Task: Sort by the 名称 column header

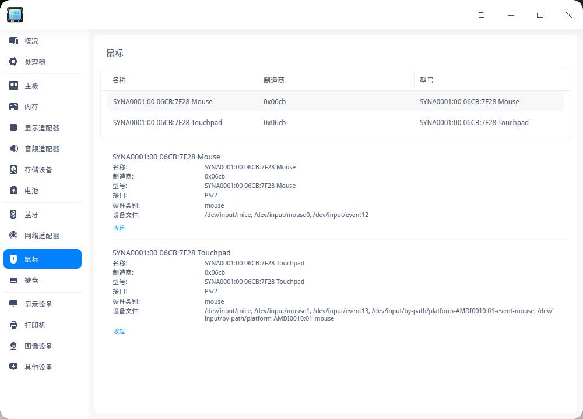Action: pyautogui.click(x=120, y=80)
